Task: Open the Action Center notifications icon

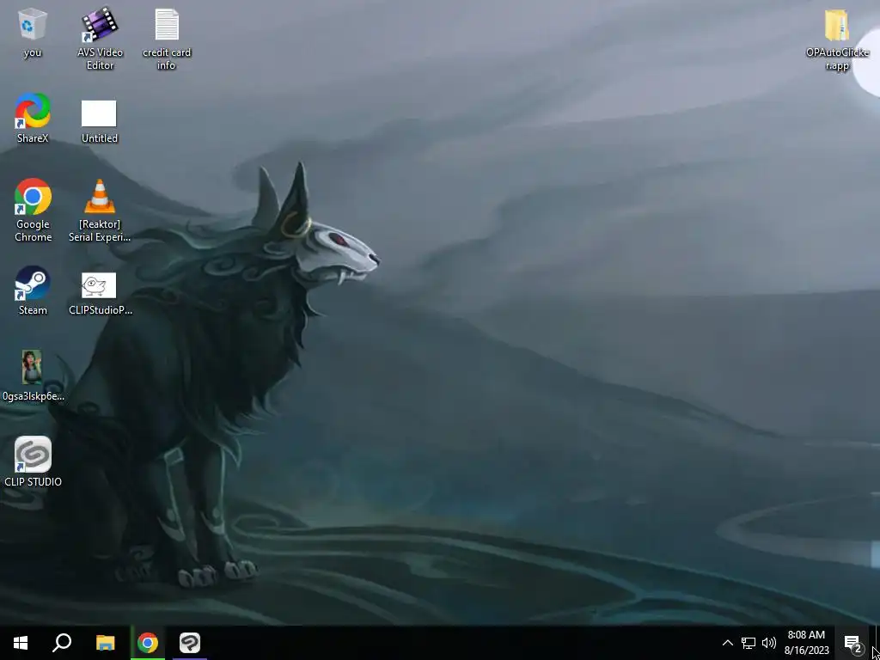Action: click(852, 643)
